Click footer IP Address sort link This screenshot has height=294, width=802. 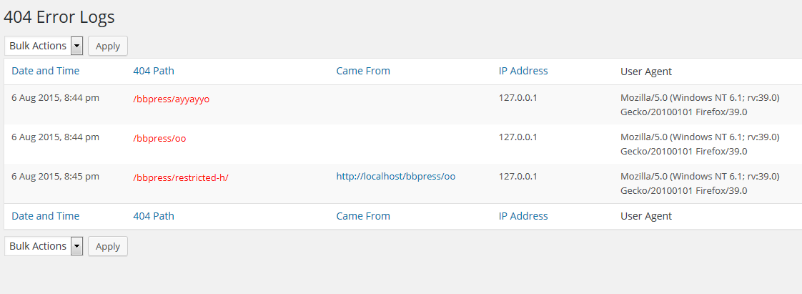(x=523, y=216)
